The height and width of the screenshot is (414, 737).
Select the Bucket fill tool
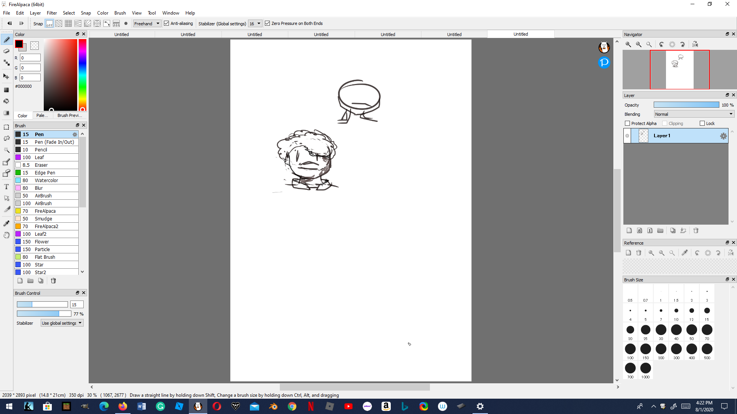(6, 101)
